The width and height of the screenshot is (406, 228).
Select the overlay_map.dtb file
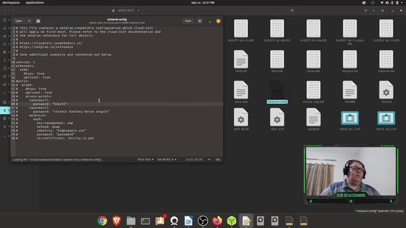pos(313,92)
